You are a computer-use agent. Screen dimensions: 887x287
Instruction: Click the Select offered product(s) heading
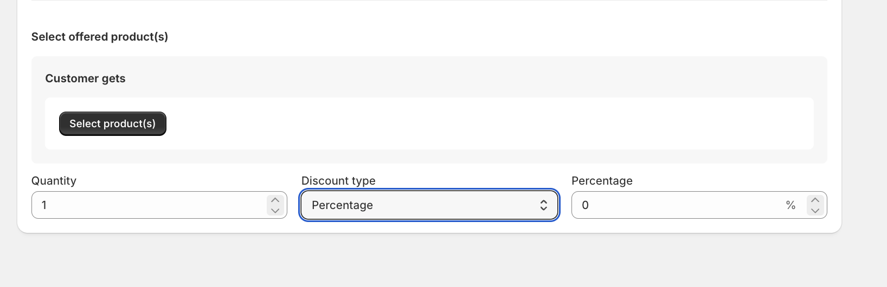(x=100, y=37)
